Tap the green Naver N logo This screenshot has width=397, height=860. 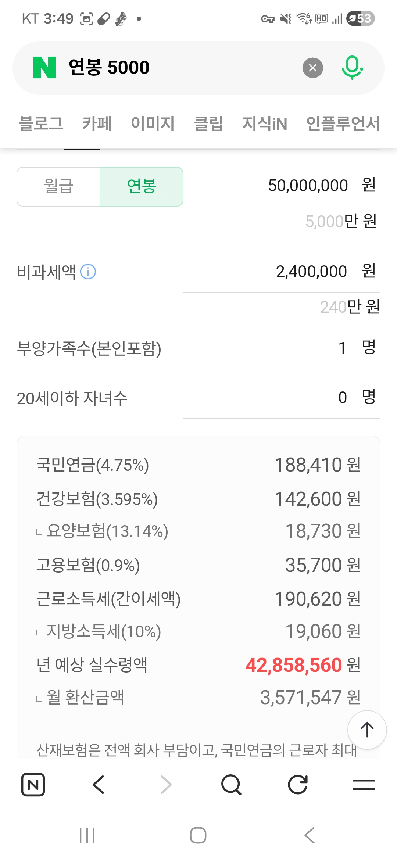point(44,68)
